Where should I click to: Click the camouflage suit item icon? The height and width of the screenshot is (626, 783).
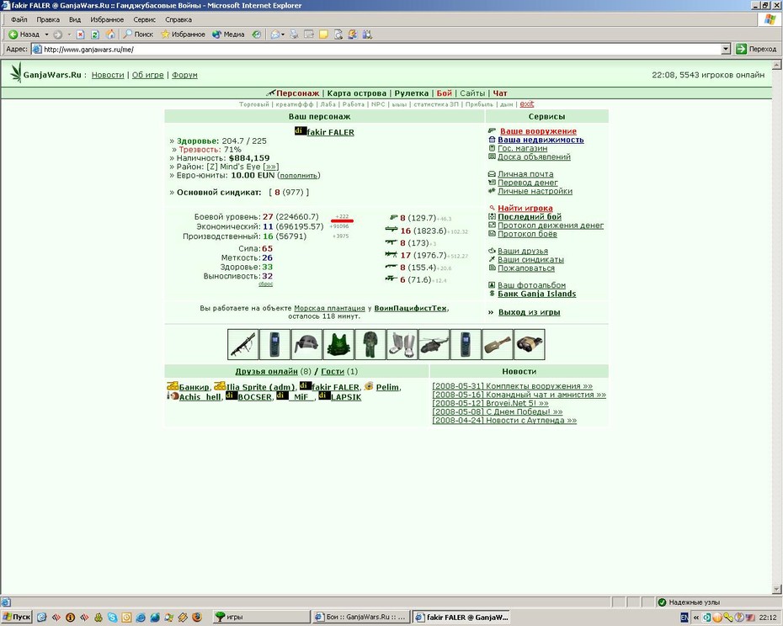pyautogui.click(x=370, y=344)
